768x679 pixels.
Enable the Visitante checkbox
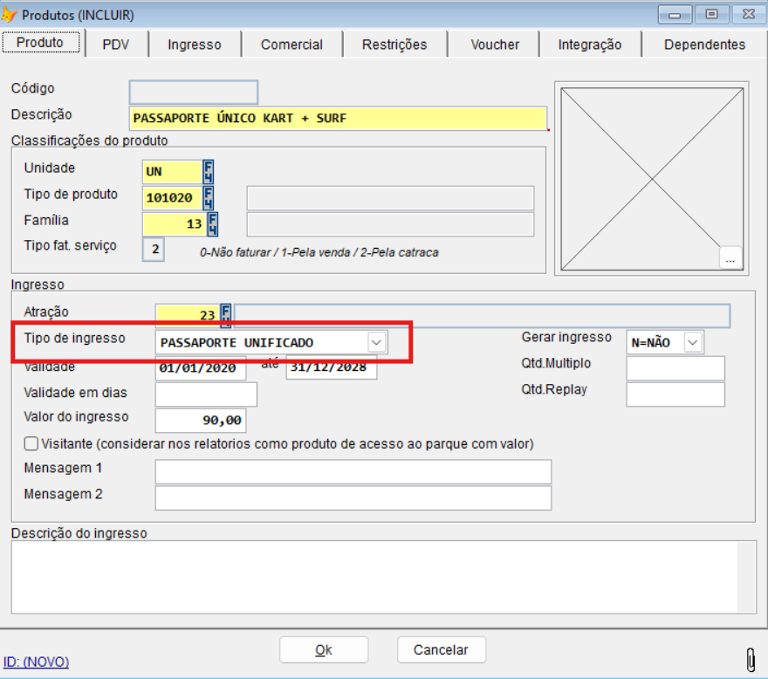click(x=31, y=443)
